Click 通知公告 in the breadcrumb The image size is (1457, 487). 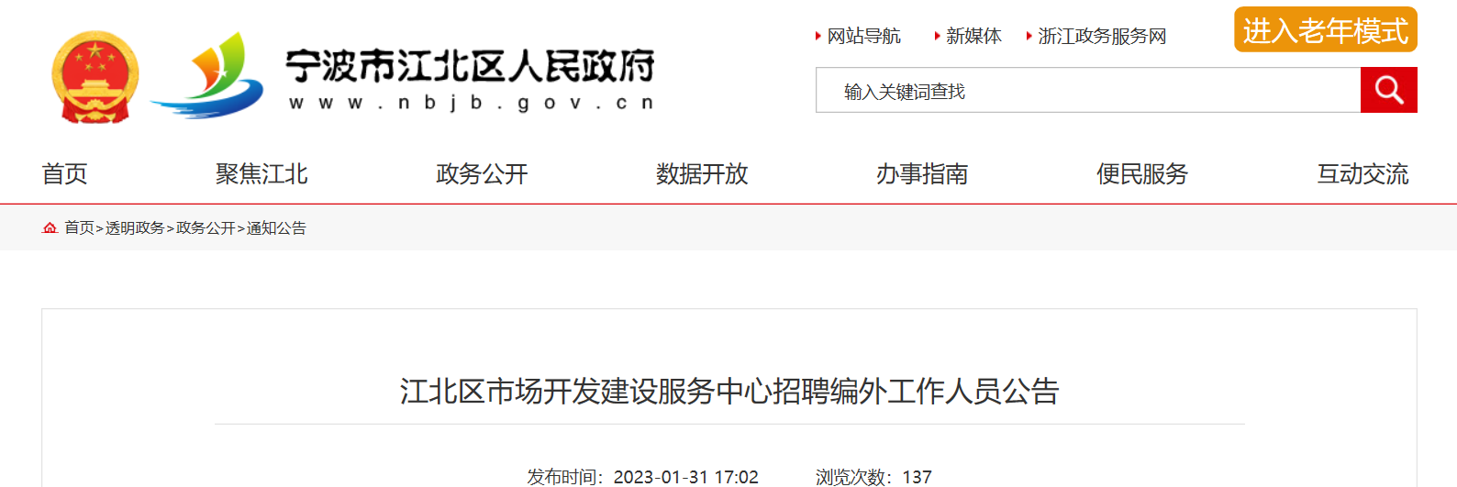[x=276, y=228]
